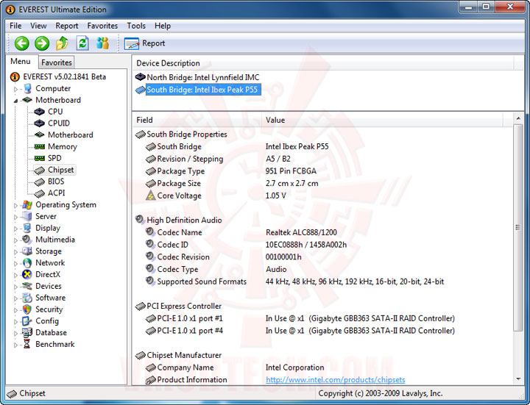530x405 pixels.
Task: Open the Favorites menu
Action: pyautogui.click(x=102, y=26)
